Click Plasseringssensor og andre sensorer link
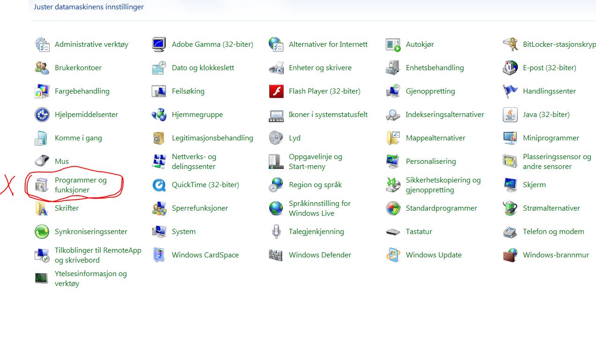Screen dimensions: 596x337 (x=557, y=161)
